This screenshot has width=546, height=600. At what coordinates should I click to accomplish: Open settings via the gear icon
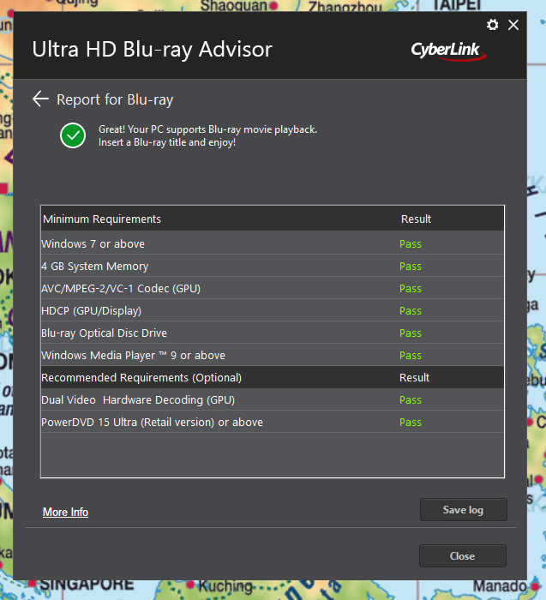coord(492,25)
